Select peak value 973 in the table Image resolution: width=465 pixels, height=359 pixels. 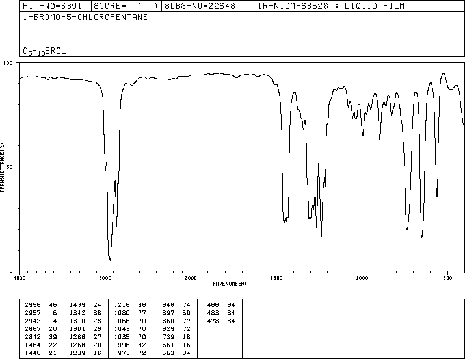[124, 353]
